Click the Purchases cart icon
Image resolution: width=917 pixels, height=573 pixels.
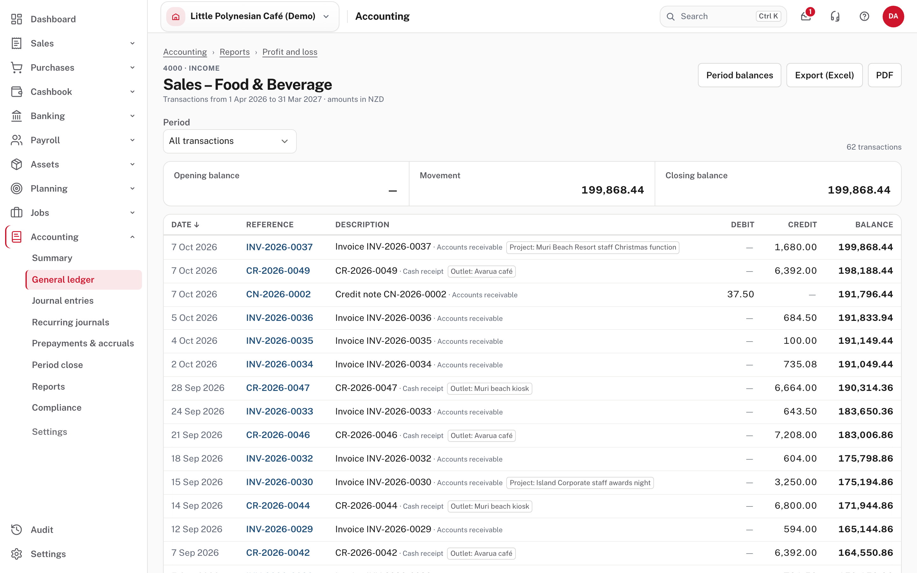[x=16, y=67]
